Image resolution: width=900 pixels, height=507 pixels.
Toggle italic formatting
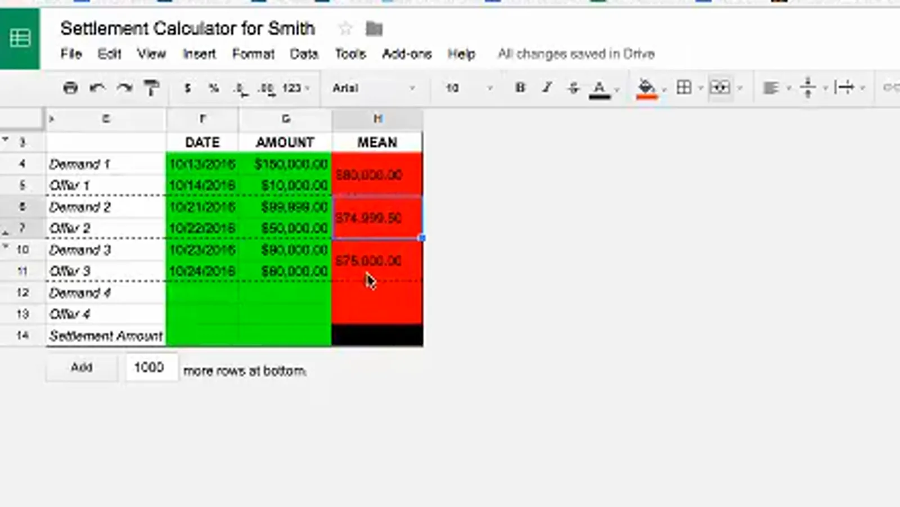[547, 88]
